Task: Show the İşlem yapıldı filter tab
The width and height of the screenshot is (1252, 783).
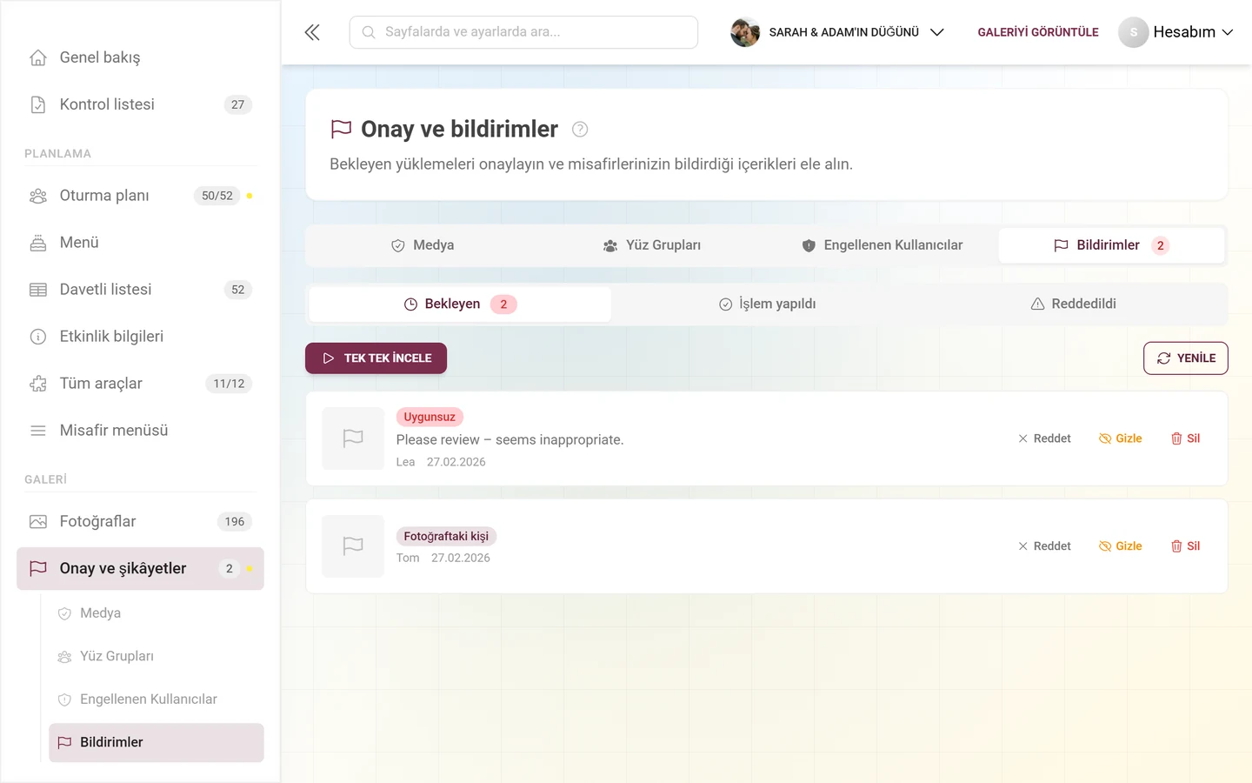Action: [767, 304]
